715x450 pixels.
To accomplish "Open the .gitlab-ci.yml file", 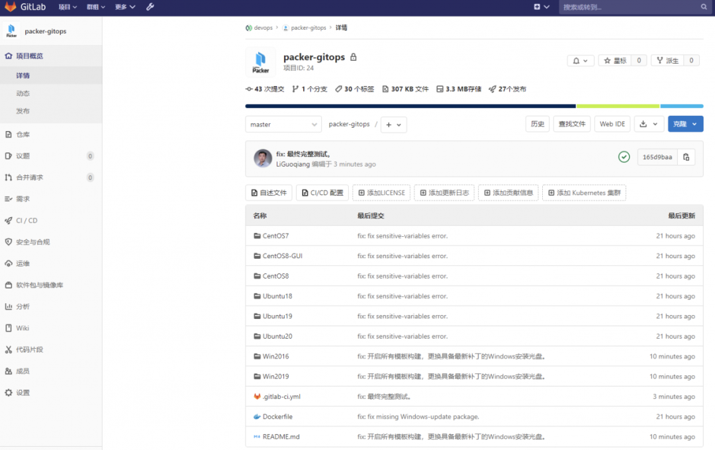I will (x=281, y=396).
